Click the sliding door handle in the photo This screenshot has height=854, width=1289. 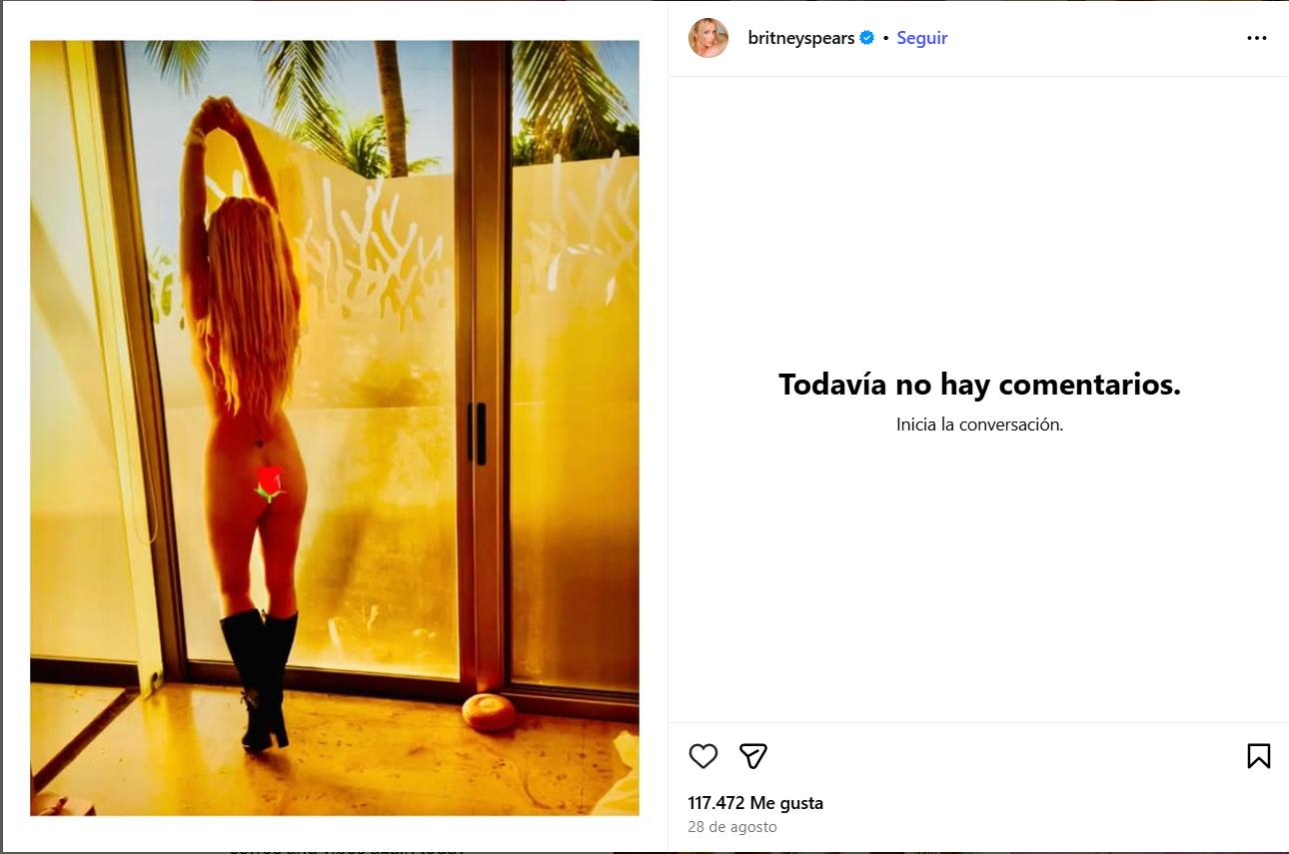pos(477,433)
